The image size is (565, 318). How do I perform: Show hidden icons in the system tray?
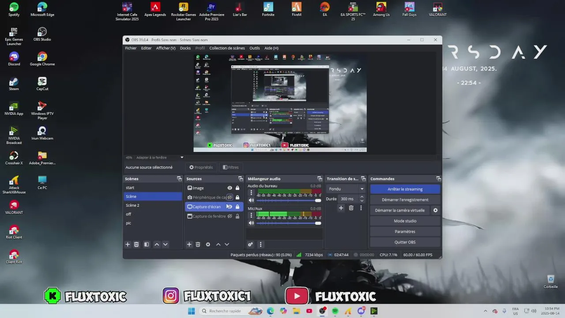pyautogui.click(x=486, y=311)
